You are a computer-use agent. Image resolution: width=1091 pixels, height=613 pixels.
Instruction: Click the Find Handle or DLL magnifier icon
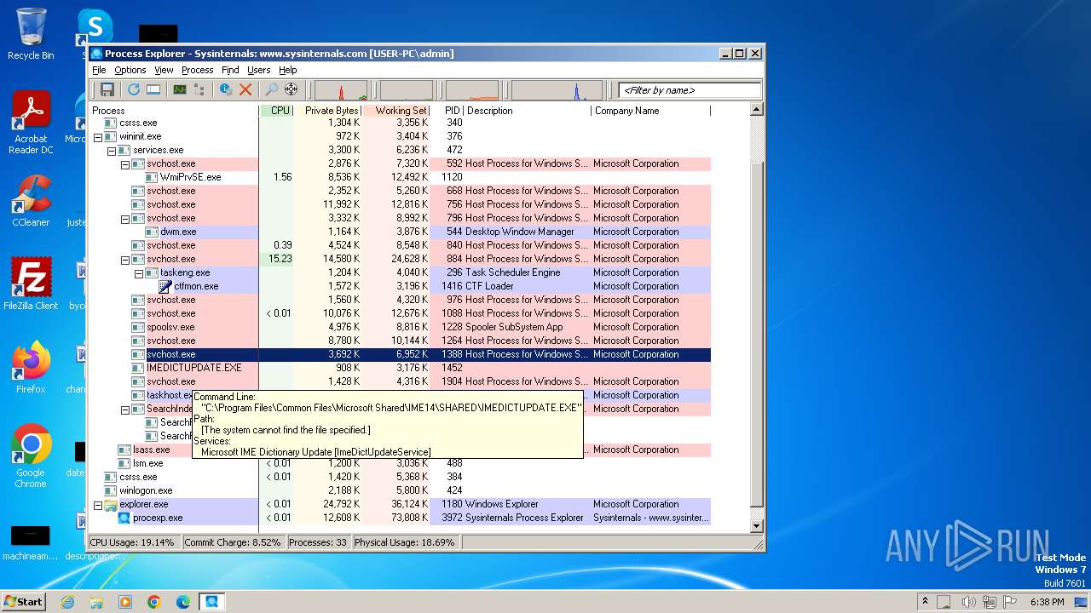tap(272, 89)
